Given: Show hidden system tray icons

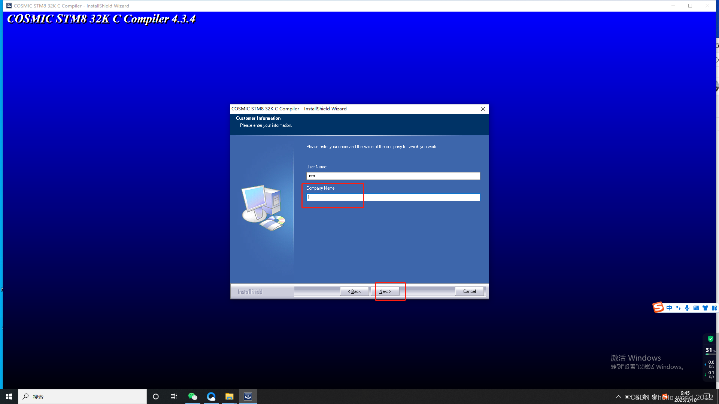Looking at the screenshot, I should tap(619, 397).
